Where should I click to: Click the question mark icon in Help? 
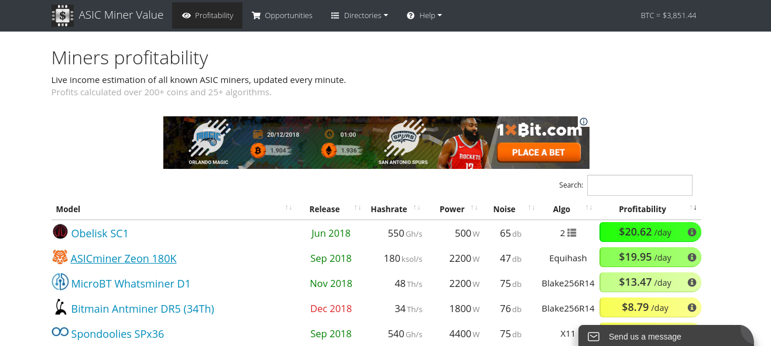(411, 16)
